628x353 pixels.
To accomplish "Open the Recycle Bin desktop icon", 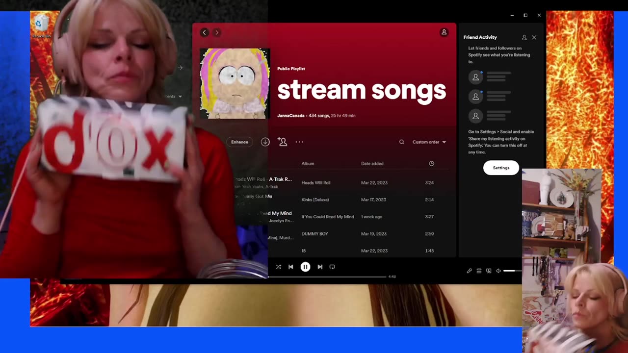I will (41, 25).
